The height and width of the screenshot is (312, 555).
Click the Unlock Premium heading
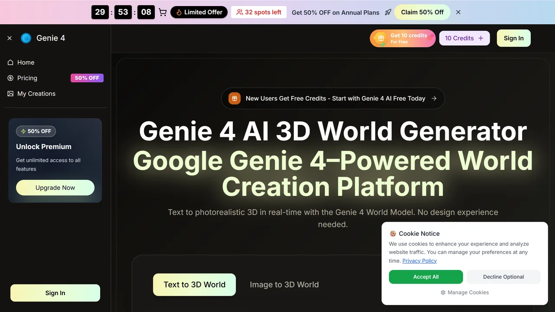44,146
